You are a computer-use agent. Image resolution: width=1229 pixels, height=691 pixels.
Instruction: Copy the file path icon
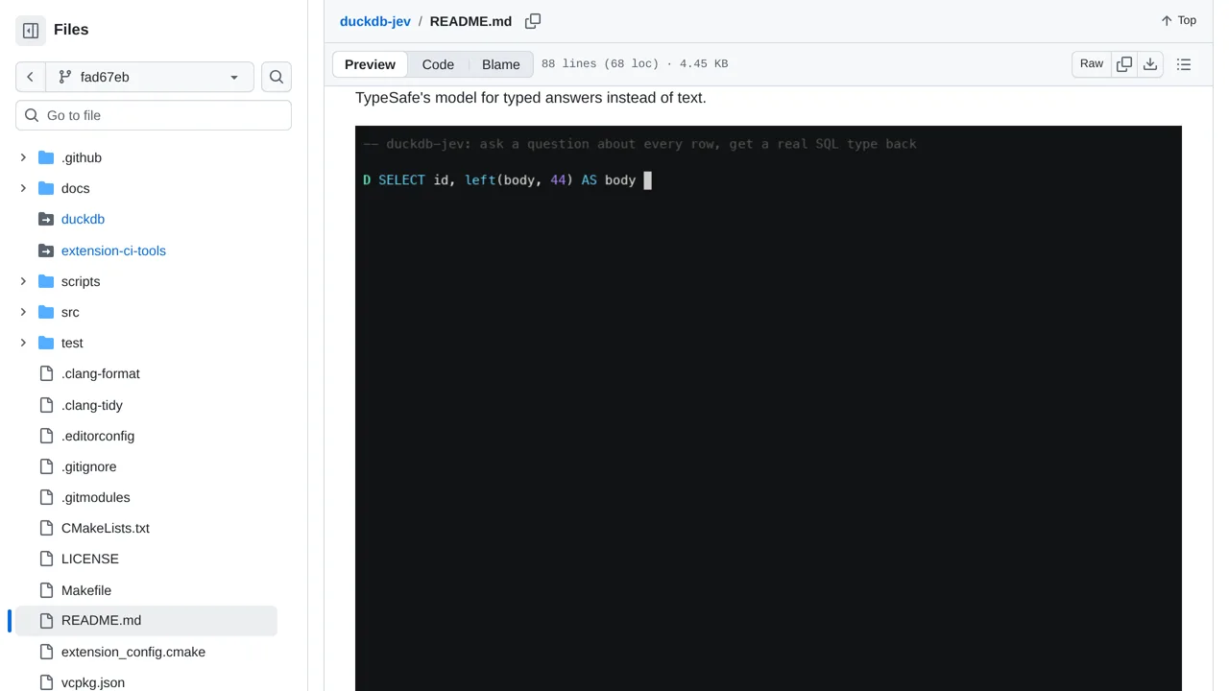pos(533,21)
